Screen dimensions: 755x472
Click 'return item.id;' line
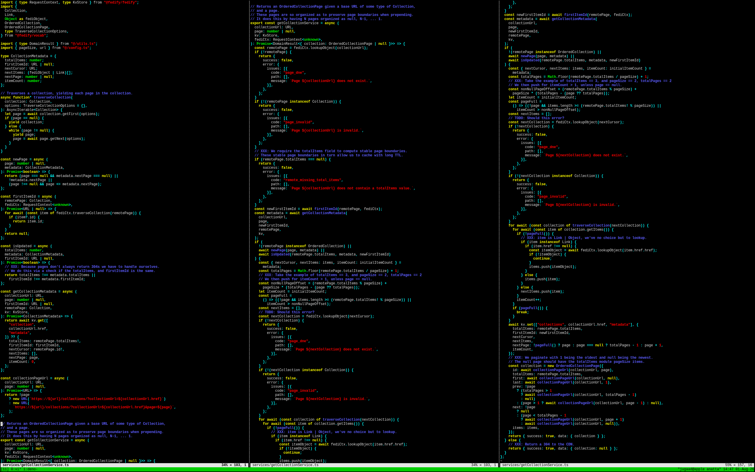coord(28,221)
